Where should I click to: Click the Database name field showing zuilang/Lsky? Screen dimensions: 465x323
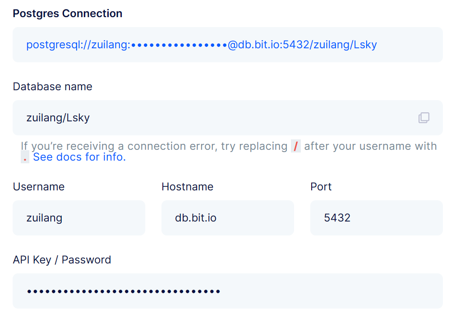[203, 117]
